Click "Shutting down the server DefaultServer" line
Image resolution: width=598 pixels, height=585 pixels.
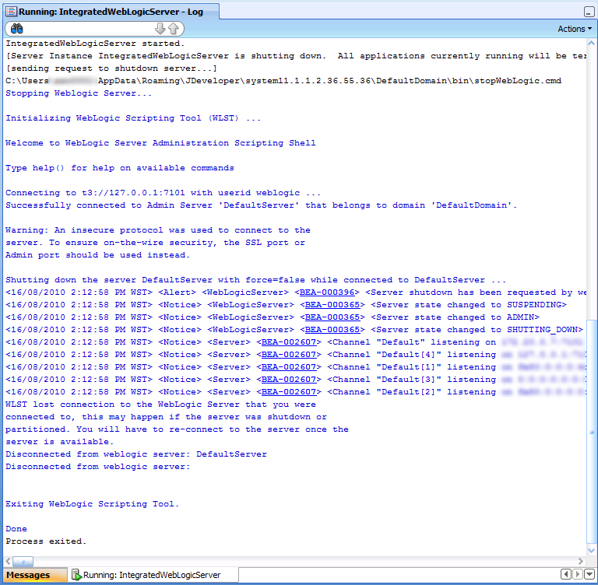coord(256,280)
